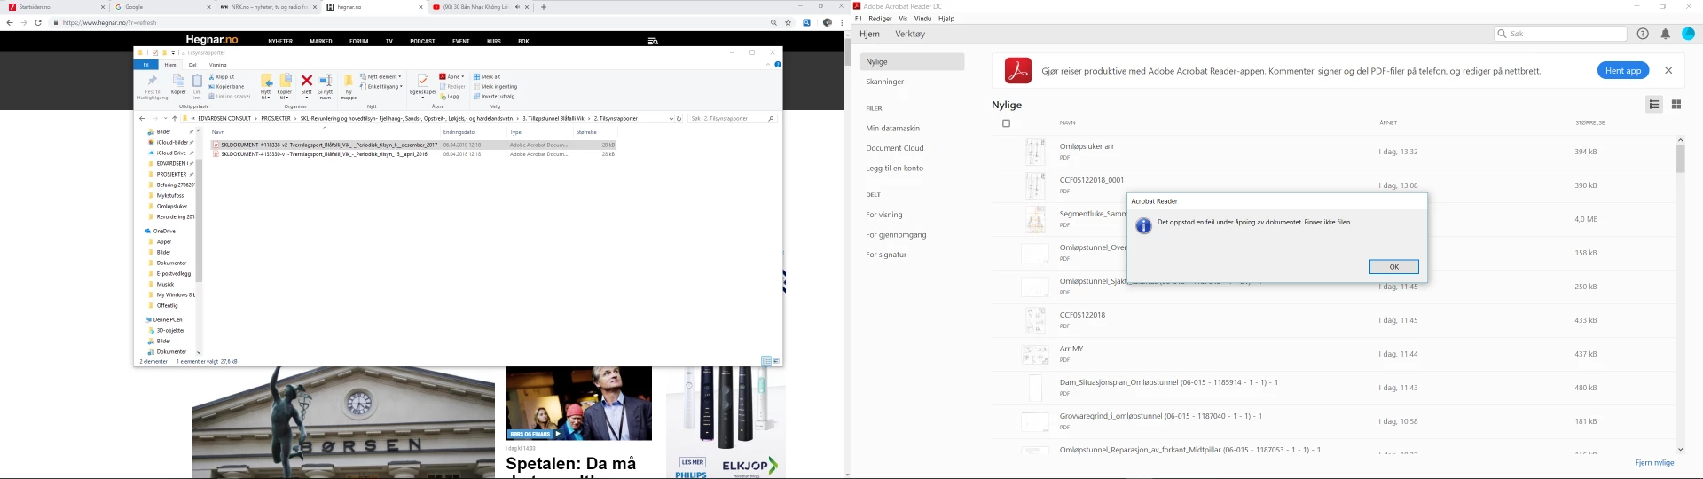Select the 'Arr MY' recent file row

(1333, 354)
